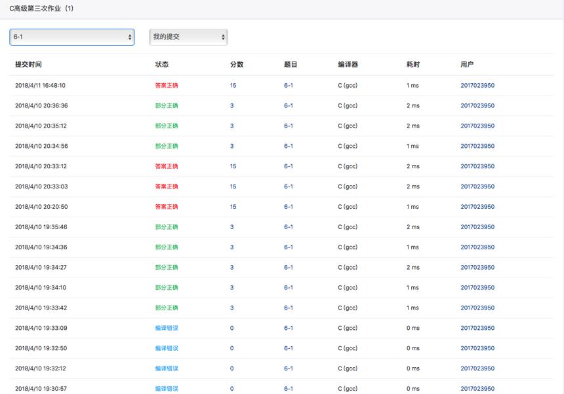
Task: Open problem 6-1 link in 19:34:27 row
Action: pyautogui.click(x=289, y=267)
